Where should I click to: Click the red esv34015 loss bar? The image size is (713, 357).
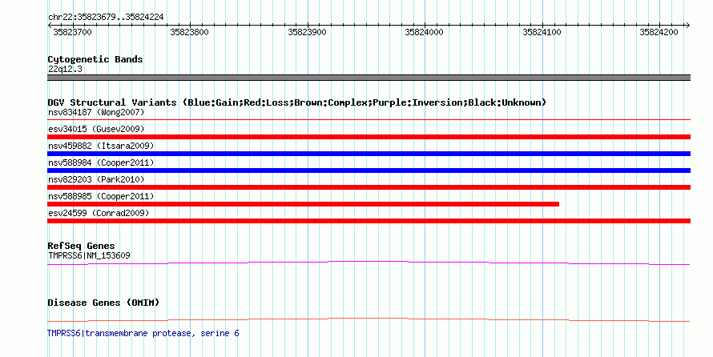[x=369, y=137]
